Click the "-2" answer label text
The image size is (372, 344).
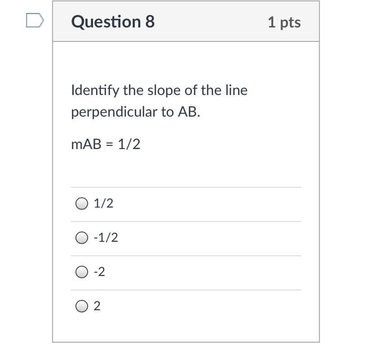pos(99,272)
